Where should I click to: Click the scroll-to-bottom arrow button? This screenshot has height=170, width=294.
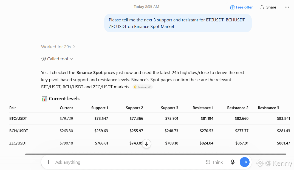[x=146, y=144]
